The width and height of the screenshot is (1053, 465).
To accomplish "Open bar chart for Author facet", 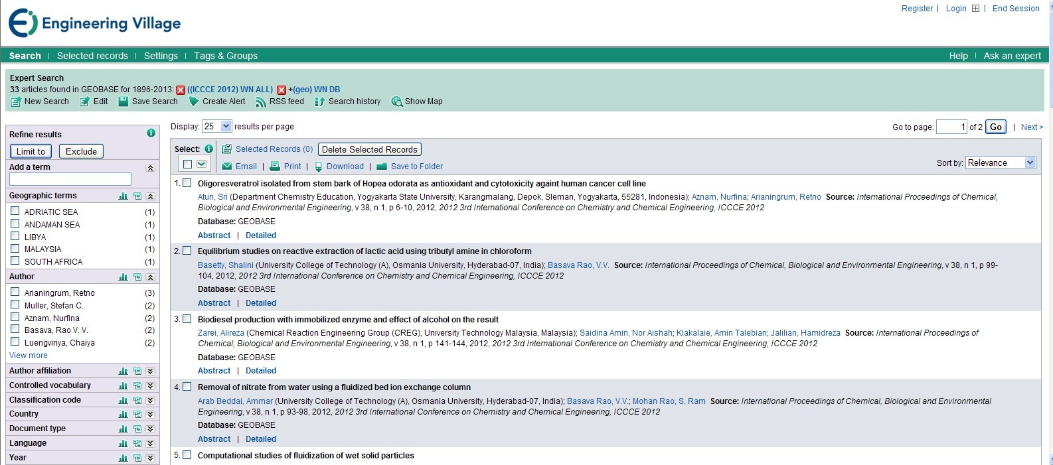I will coord(123,277).
